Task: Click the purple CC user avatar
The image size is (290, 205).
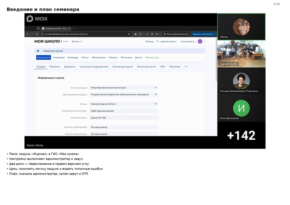Action: click(200, 41)
